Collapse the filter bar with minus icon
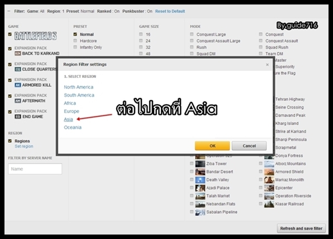Image resolution: width=333 pixels, height=239 pixels. tap(9, 11)
